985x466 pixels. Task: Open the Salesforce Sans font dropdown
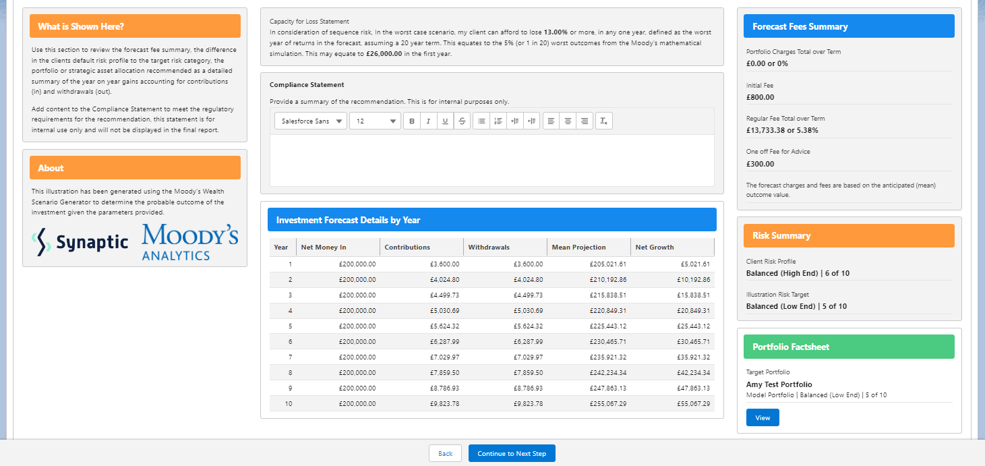[311, 121]
